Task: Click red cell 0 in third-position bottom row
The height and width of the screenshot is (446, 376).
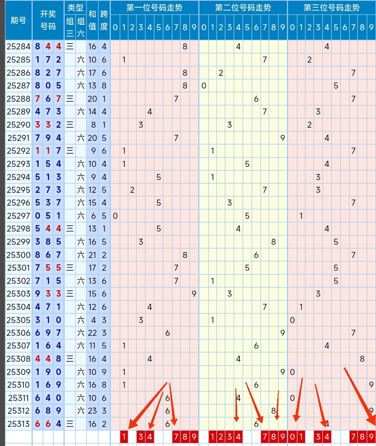Action: (292, 437)
